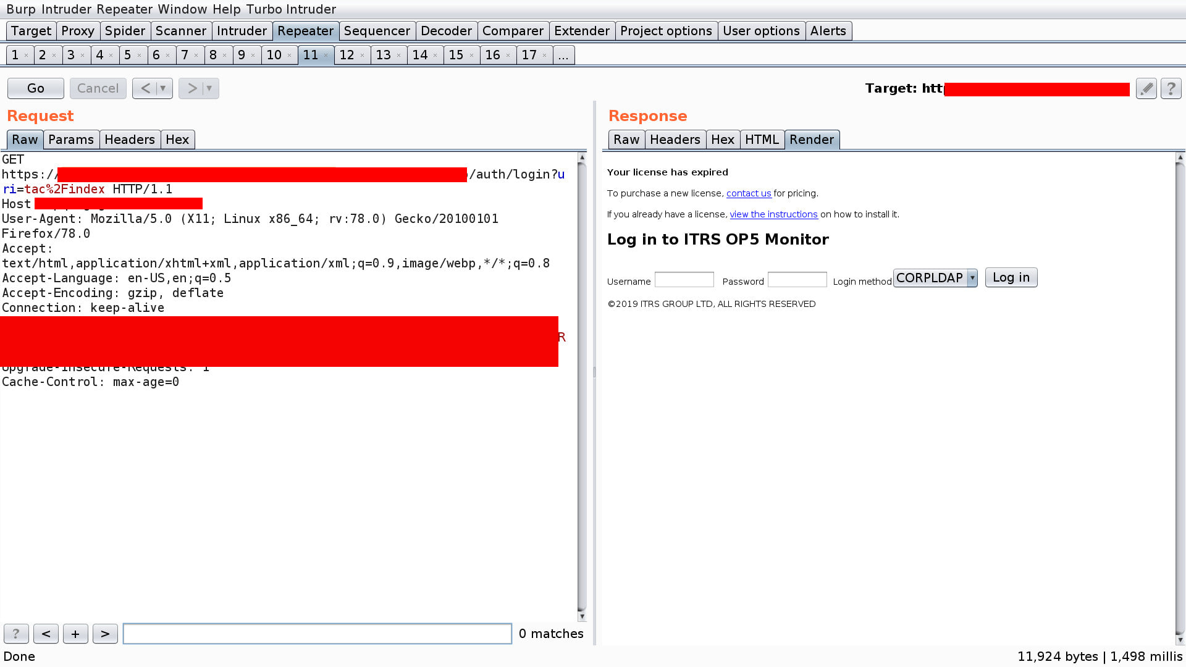The image size is (1186, 667).
Task: Click the history back arrow button
Action: pos(145,88)
